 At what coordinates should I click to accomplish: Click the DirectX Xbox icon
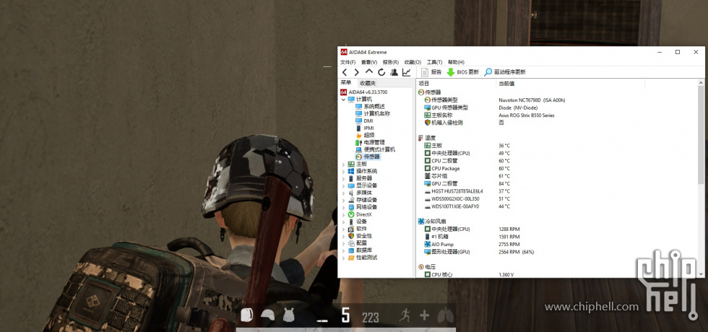coord(351,214)
